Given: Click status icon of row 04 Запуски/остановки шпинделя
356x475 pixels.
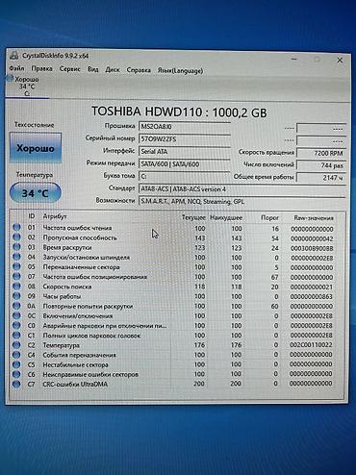Looking at the screenshot, I should pos(16,257).
